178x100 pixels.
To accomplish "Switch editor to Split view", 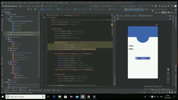I will (164, 12).
